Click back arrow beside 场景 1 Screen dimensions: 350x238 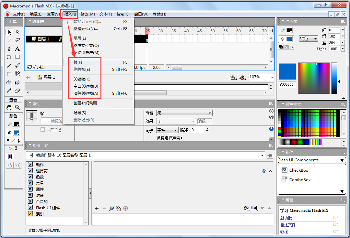pos(28,77)
